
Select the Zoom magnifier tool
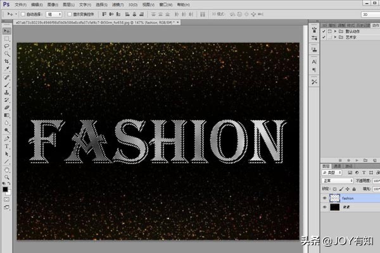(6, 177)
